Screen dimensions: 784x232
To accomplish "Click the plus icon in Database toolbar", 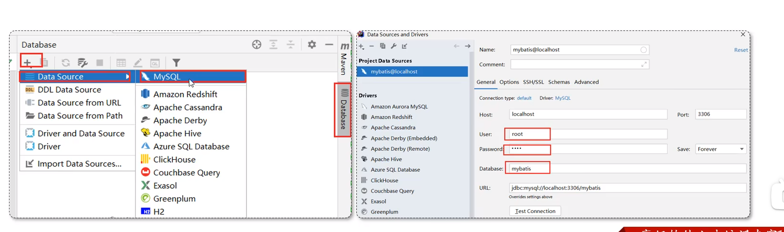I will coord(28,62).
